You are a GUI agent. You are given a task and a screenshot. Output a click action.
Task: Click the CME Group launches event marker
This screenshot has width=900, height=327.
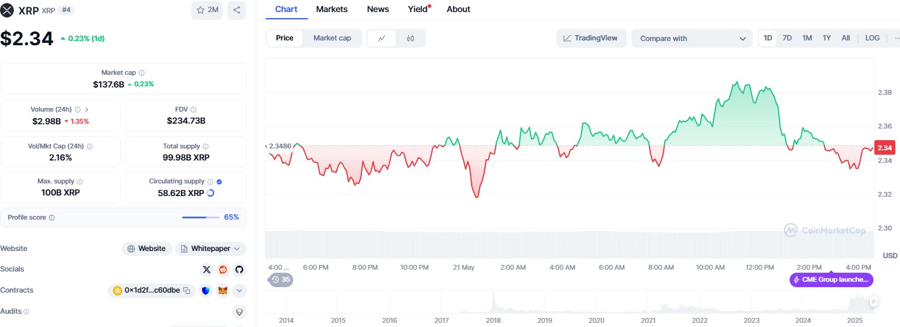coord(831,280)
